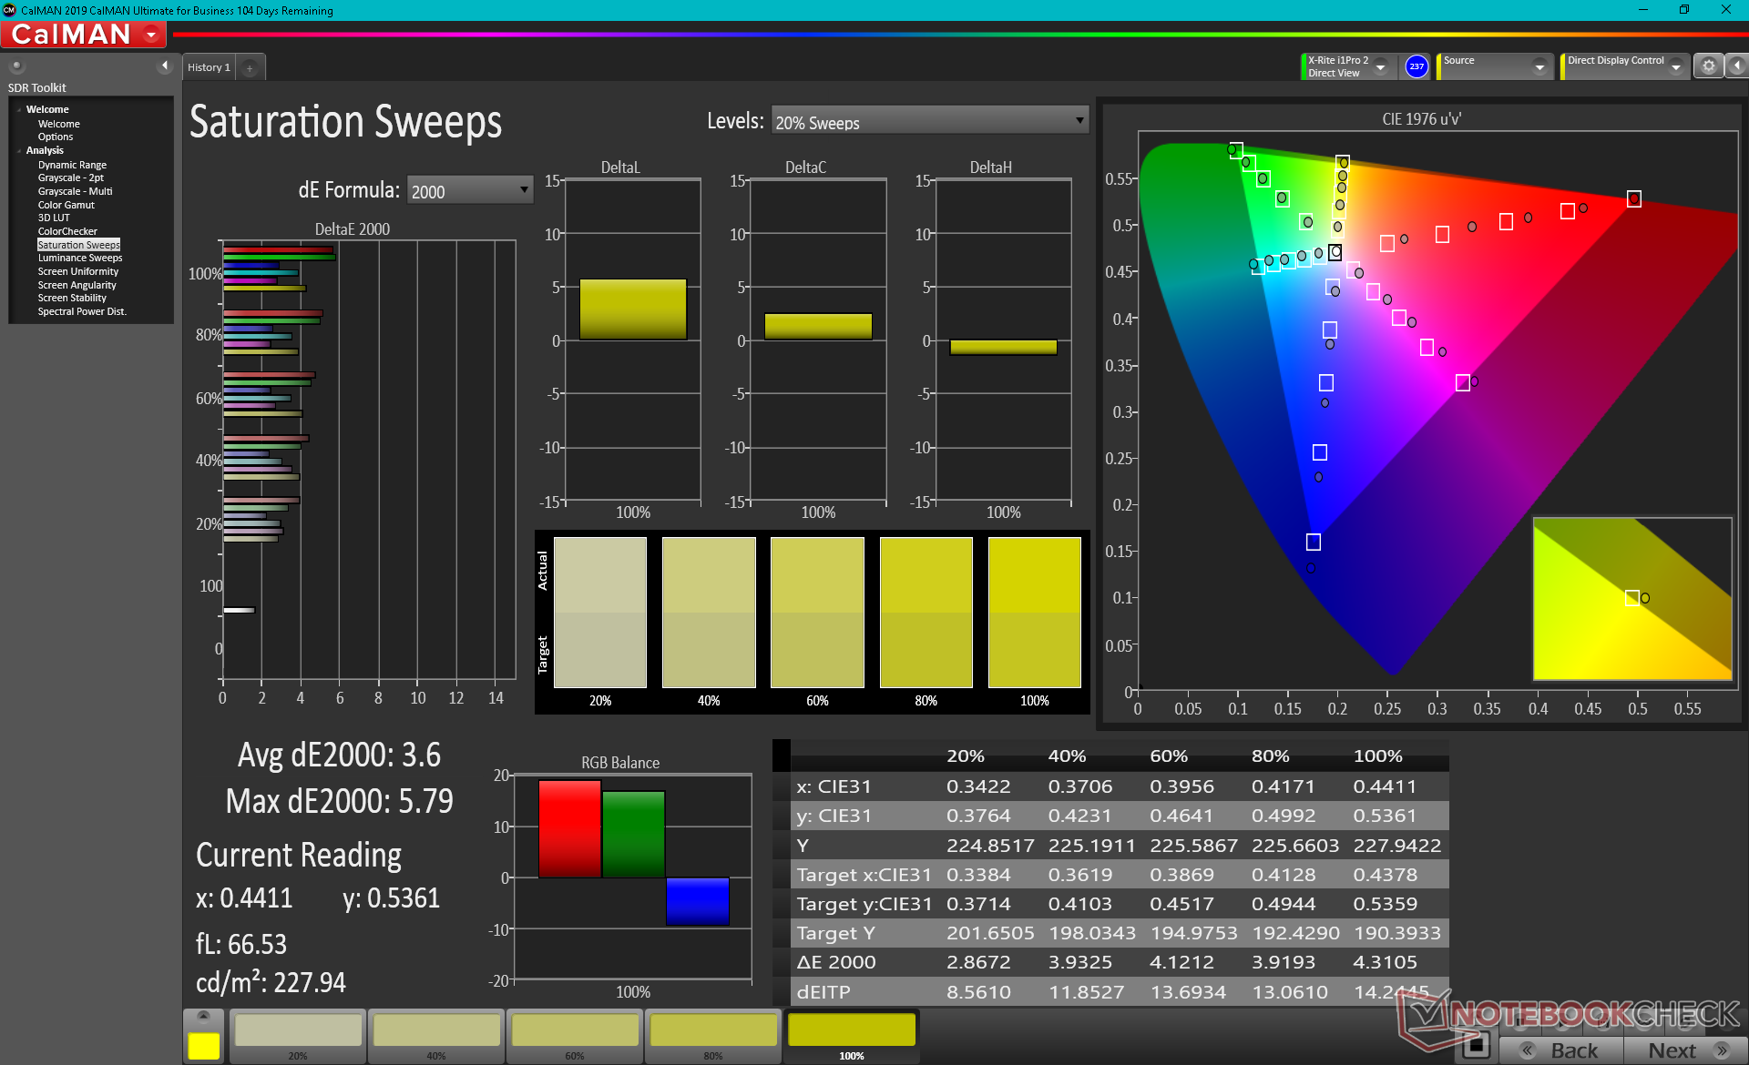Expand the Direct Display Control dropdown
The width and height of the screenshot is (1749, 1065).
[1675, 67]
